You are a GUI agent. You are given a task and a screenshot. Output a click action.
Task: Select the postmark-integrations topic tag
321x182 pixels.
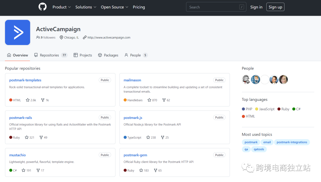pos(292,142)
